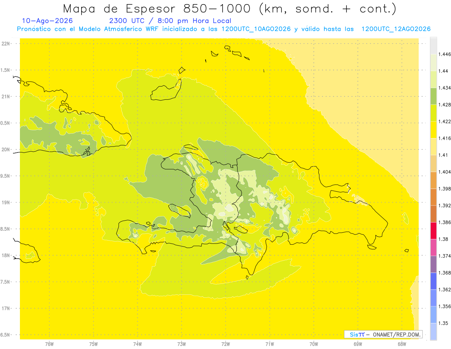Click the 'ONAMET/REP.DOM.' credit label
The width and height of the screenshot is (451, 349).
[x=397, y=334]
